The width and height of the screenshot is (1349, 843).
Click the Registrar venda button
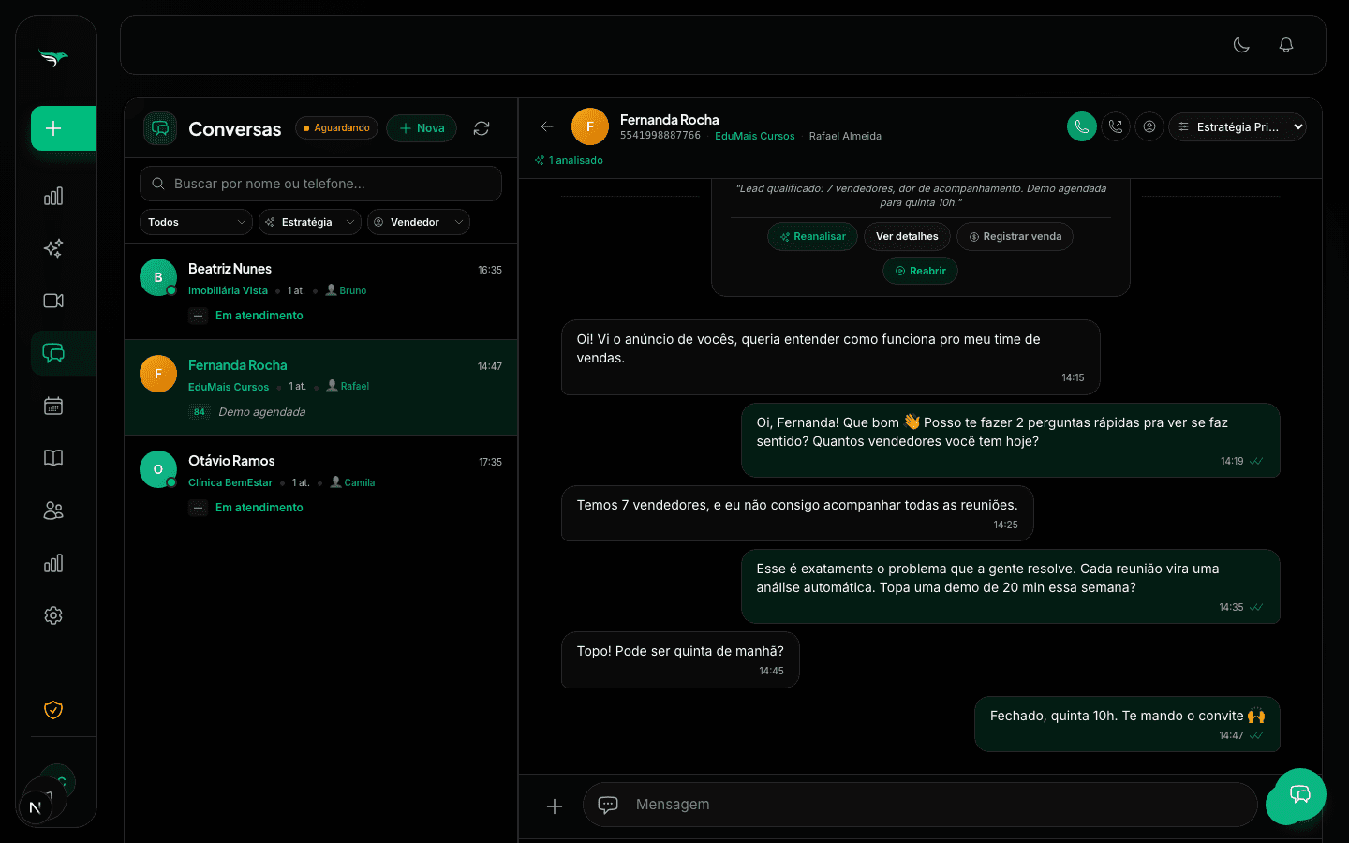pos(1015,236)
